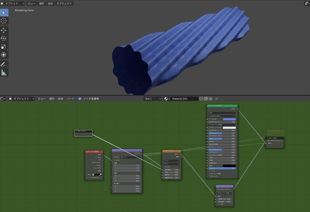Click 放射 black emission color swatch
Screen dimensions: 310x212
tap(229, 166)
